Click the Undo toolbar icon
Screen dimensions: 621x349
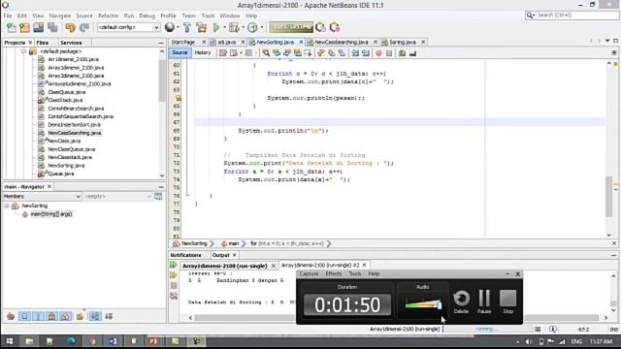71,27
